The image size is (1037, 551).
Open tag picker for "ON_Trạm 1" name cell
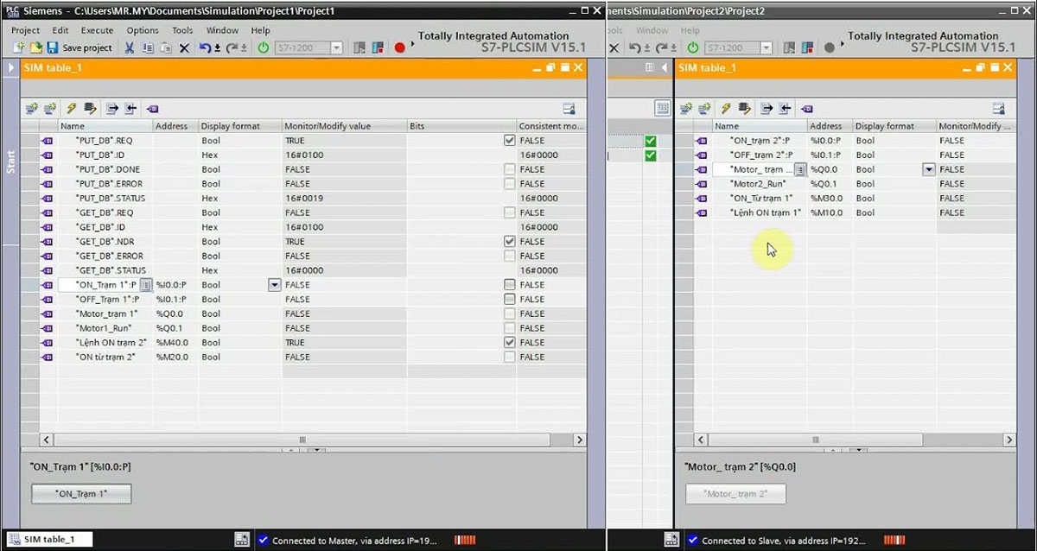146,285
